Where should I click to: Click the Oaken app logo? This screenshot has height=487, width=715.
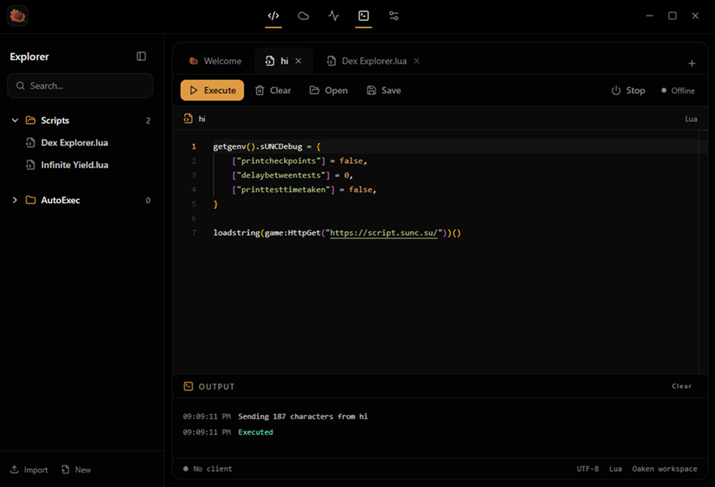coord(17,16)
